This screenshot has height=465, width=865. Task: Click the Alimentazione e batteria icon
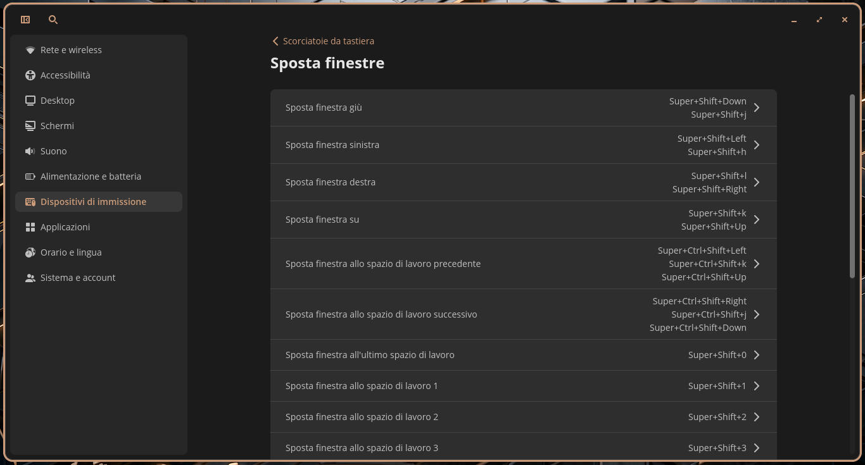click(x=30, y=177)
